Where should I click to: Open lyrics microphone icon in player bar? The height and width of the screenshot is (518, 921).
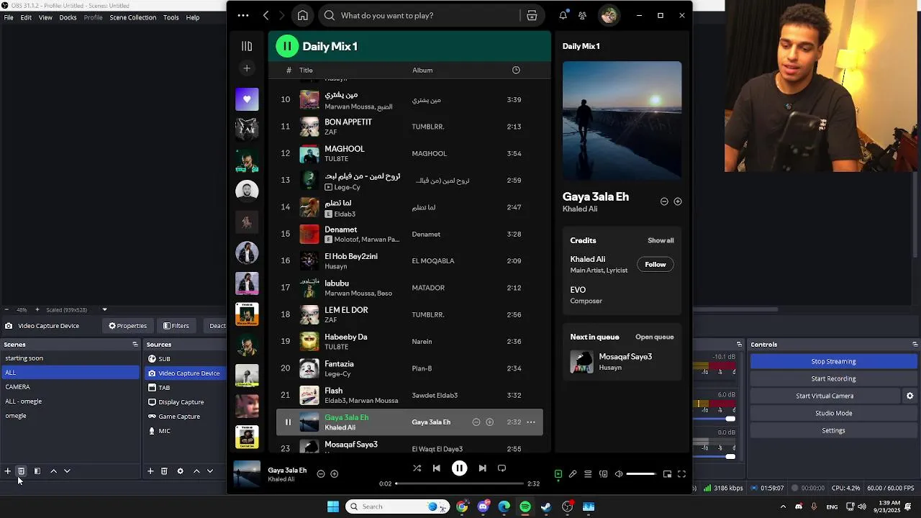pyautogui.click(x=573, y=474)
